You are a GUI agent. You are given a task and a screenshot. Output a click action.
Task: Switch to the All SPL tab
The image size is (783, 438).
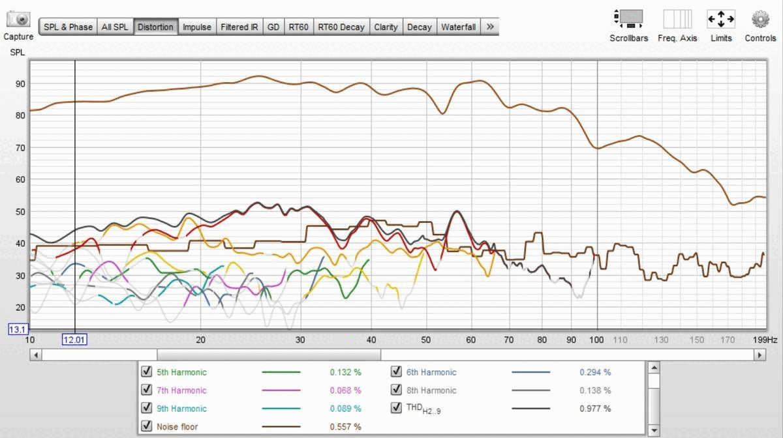pyautogui.click(x=115, y=27)
